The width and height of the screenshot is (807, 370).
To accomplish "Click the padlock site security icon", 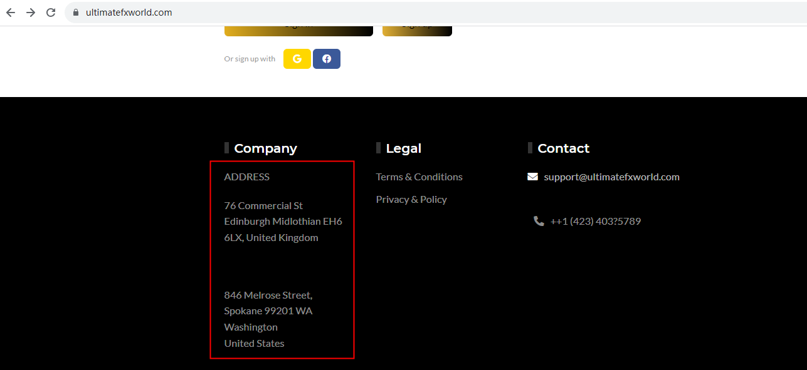I will click(x=76, y=13).
